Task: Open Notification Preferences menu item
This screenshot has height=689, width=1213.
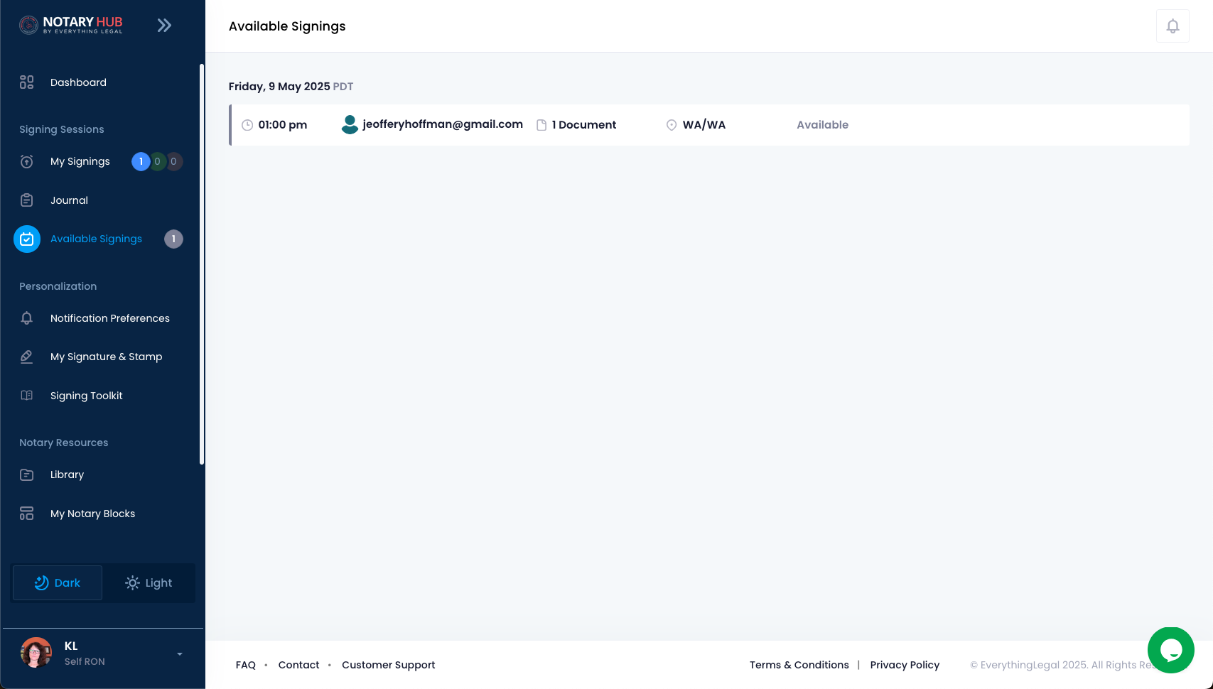Action: pos(110,318)
